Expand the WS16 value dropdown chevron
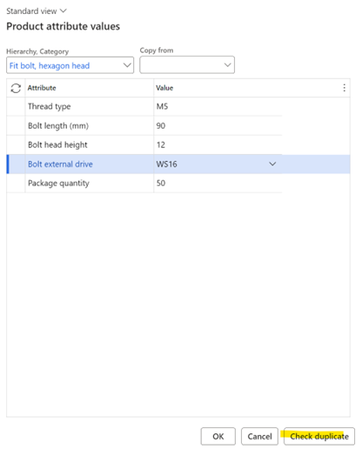This screenshot has width=362, height=449. (272, 164)
